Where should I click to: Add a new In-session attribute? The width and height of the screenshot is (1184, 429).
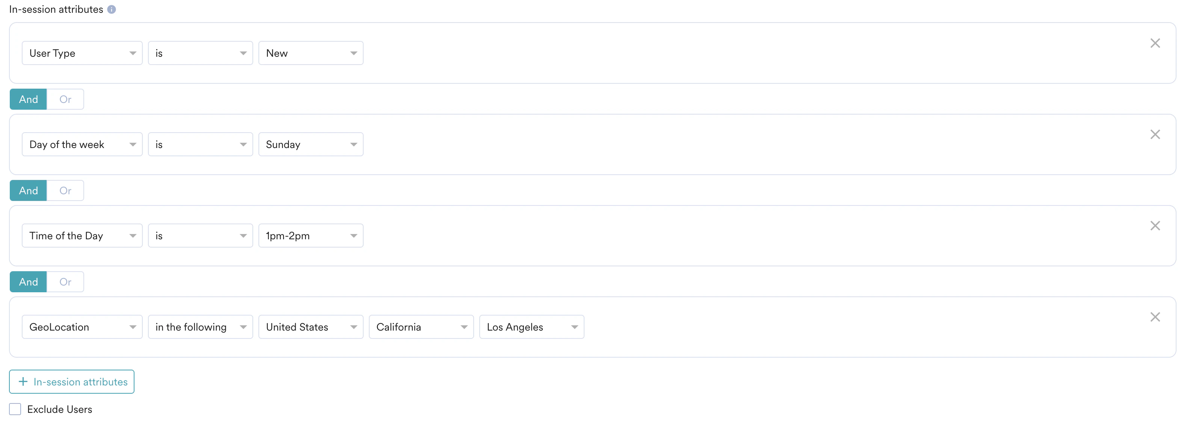[x=71, y=382]
